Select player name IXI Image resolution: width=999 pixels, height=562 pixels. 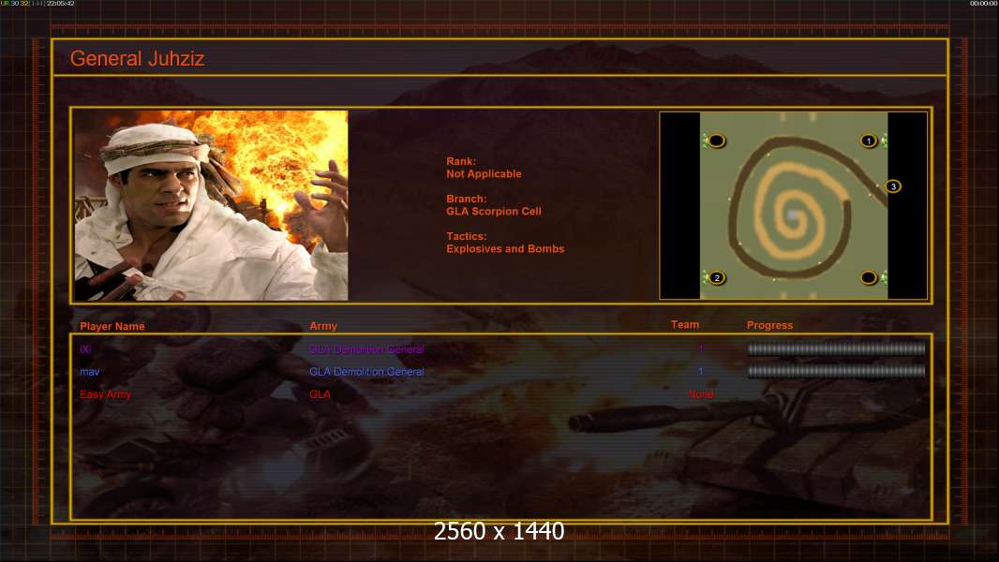[x=85, y=348]
